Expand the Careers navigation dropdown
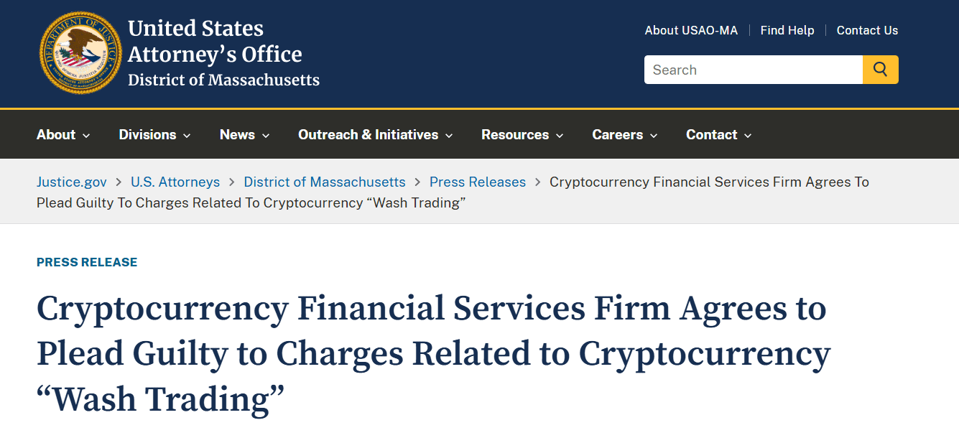 [x=624, y=134]
